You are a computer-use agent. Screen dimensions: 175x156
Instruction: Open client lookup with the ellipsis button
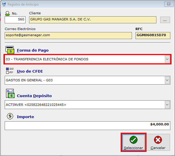pos(165,20)
